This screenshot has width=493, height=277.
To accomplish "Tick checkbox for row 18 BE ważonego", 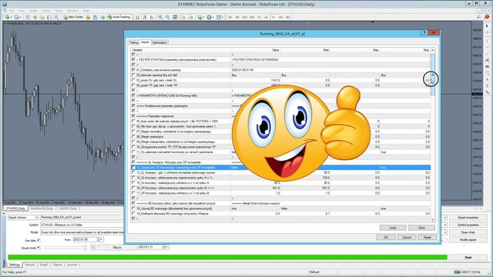I will point(133,209).
